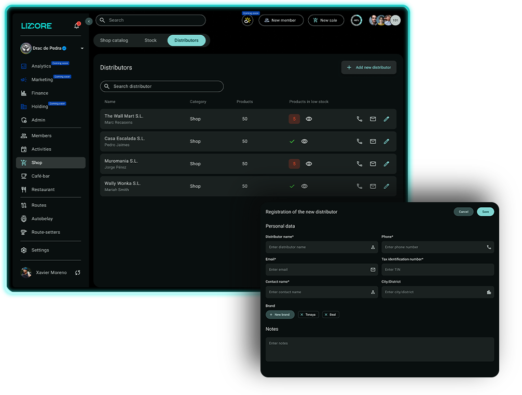Email Casa Escalada S.L. distributor
This screenshot has height=395, width=522.
(x=373, y=142)
